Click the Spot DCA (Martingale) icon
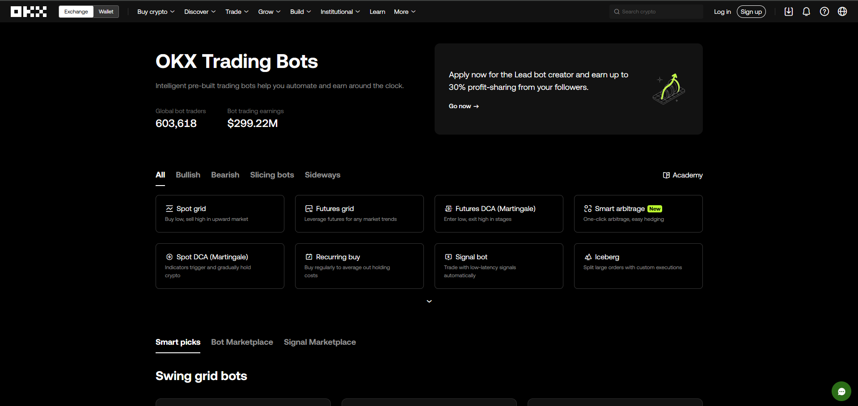The height and width of the screenshot is (406, 858). 169,257
